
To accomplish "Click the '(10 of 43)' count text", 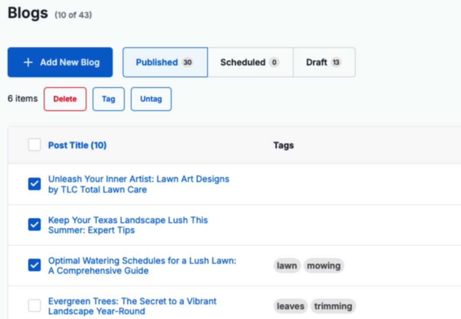I will click(73, 15).
